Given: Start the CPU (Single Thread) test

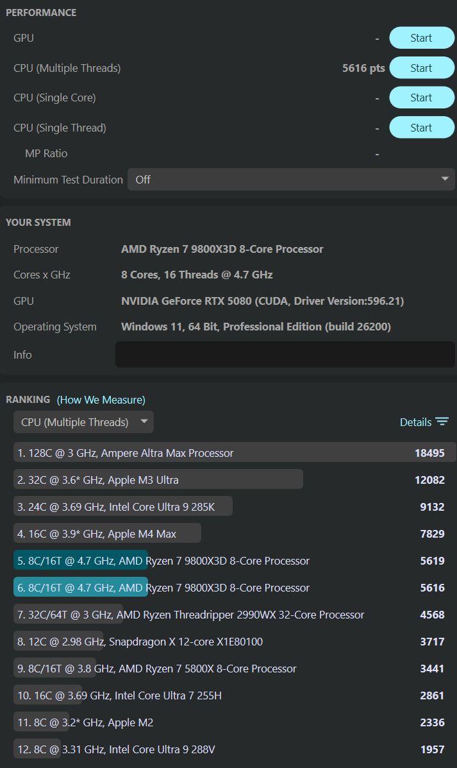Looking at the screenshot, I should point(422,127).
